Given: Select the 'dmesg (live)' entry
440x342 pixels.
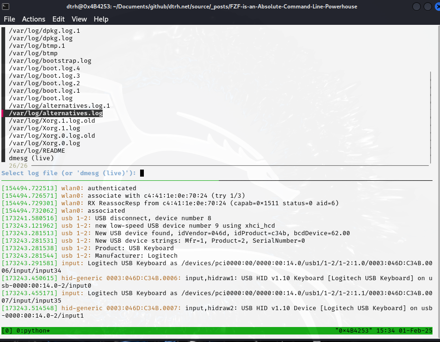Looking at the screenshot, I should 31,158.
